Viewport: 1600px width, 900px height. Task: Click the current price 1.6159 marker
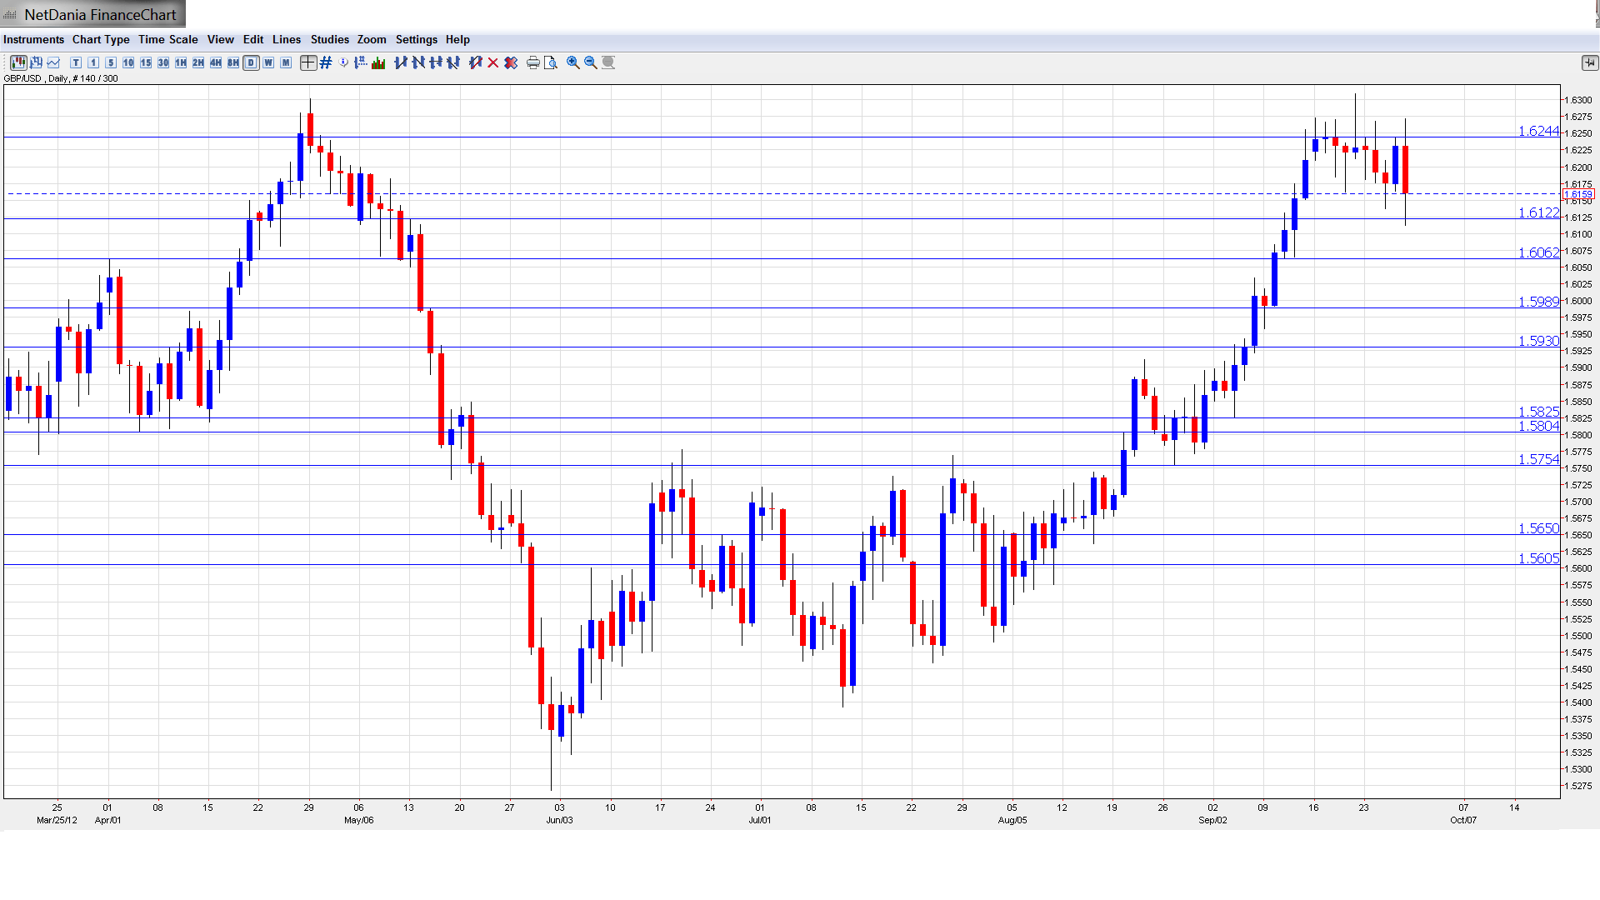(x=1578, y=194)
